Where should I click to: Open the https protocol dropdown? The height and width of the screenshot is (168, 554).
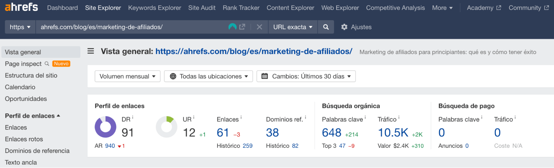pos(20,27)
